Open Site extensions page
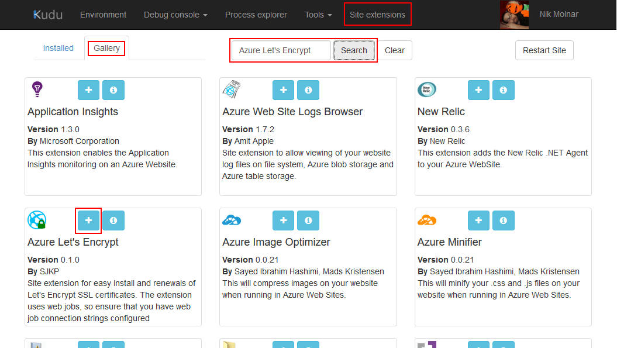Viewport: 617px width, 348px height. (x=377, y=15)
